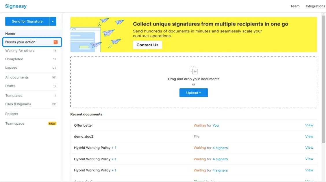Click '4 signers' in first Hybrid Working Policy row
Viewport: 326px width, 182px height.
[220, 148]
